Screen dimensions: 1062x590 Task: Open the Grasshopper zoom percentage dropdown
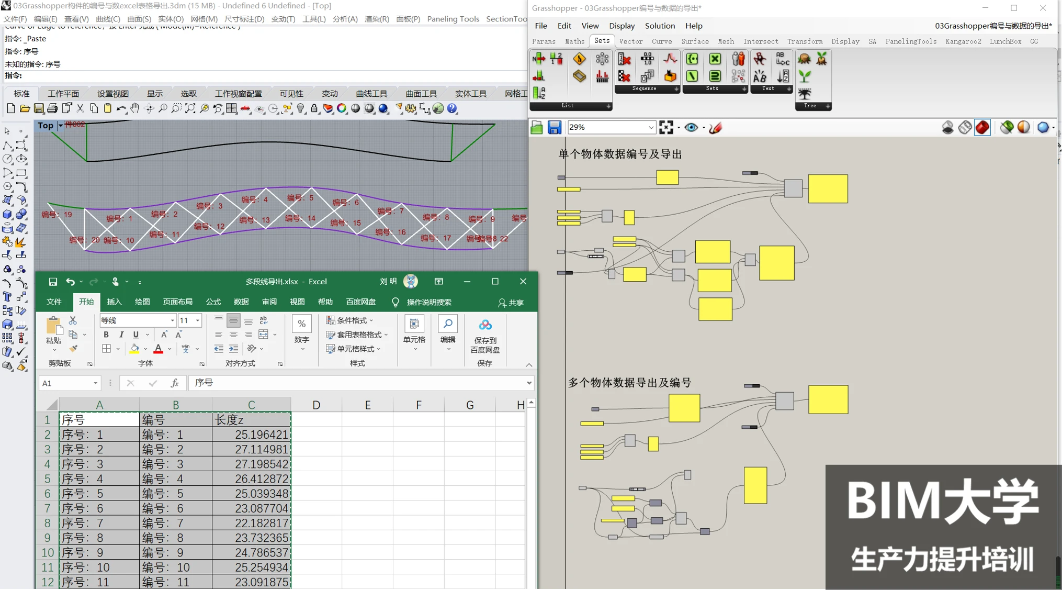[x=651, y=127]
